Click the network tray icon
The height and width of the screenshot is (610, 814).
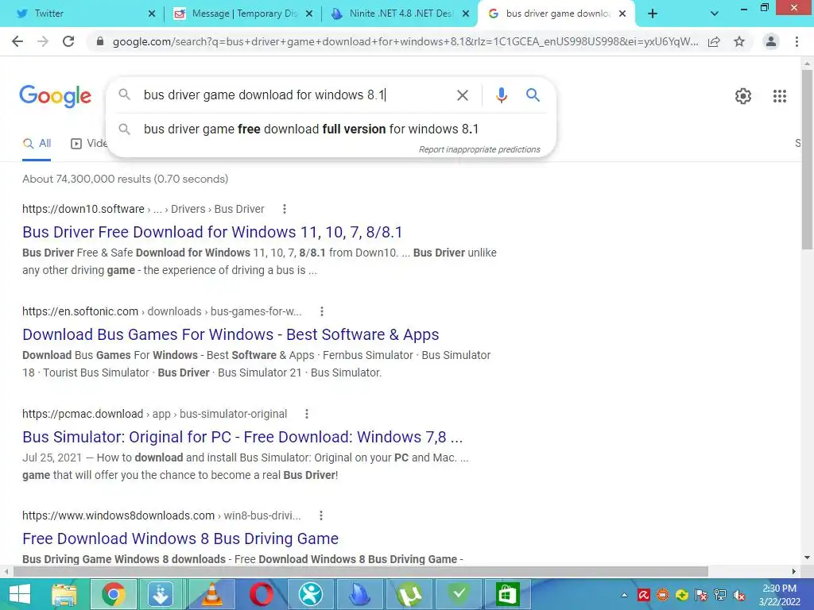tap(720, 595)
